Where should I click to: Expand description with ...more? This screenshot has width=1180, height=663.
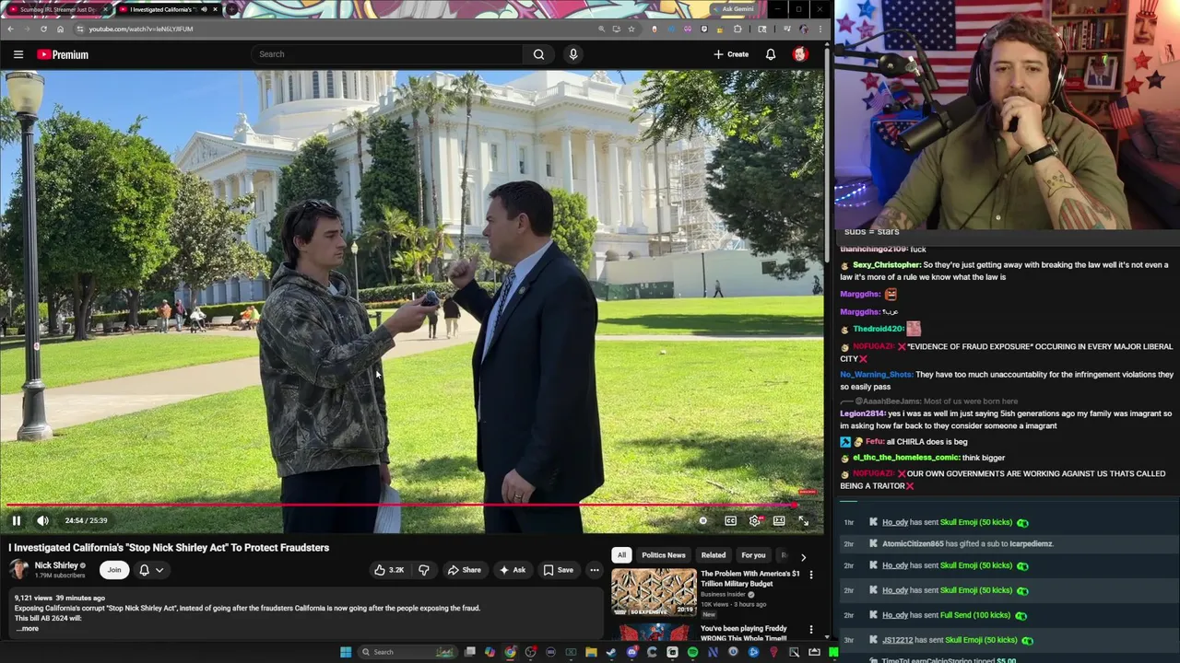pyautogui.click(x=27, y=629)
